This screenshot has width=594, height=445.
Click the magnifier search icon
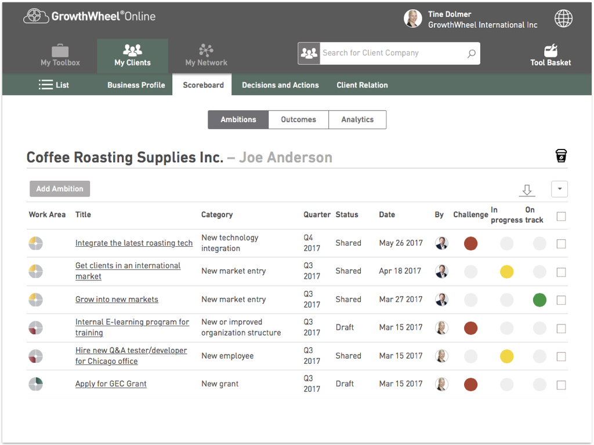[471, 53]
